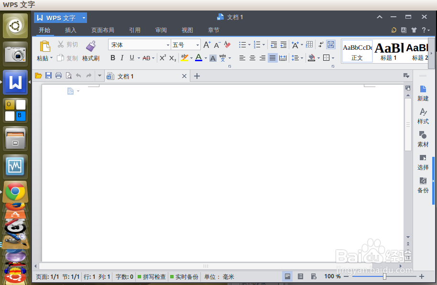Toggle 拼写检查 spell check in status bar
The height and width of the screenshot is (285, 437).
[152, 277]
